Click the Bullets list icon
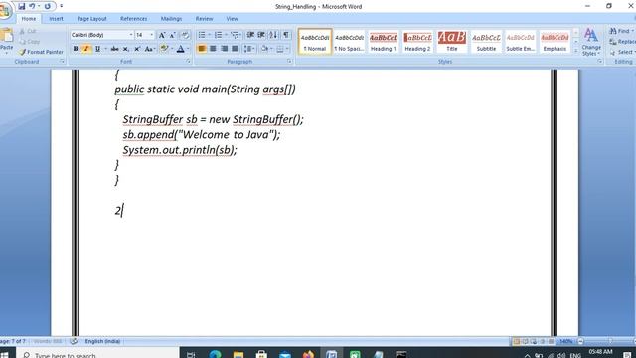Screen dimensions: 636x358 point(202,35)
